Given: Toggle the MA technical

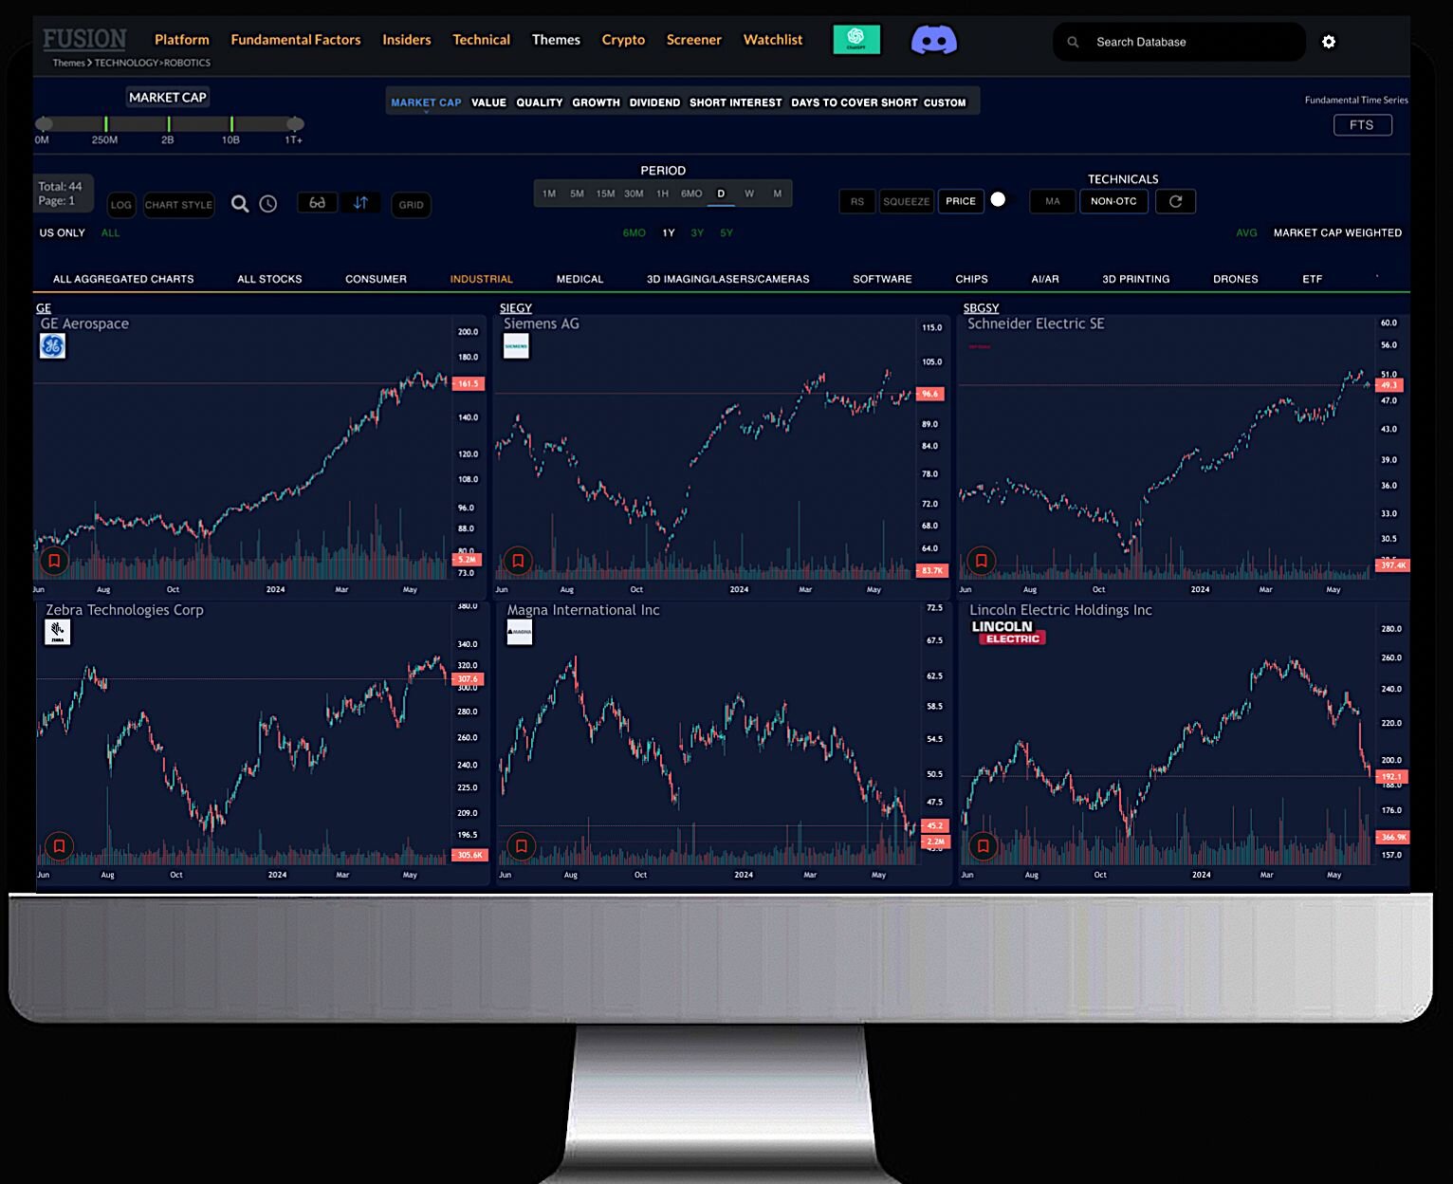Looking at the screenshot, I should point(1053,201).
